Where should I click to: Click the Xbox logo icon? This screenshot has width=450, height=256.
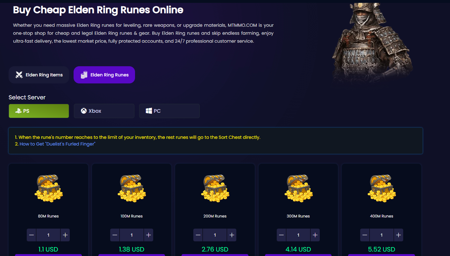click(84, 111)
